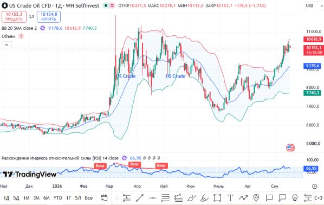Open the go-to-date calendar icon
Screen dimensions: 324x205
coord(104,198)
